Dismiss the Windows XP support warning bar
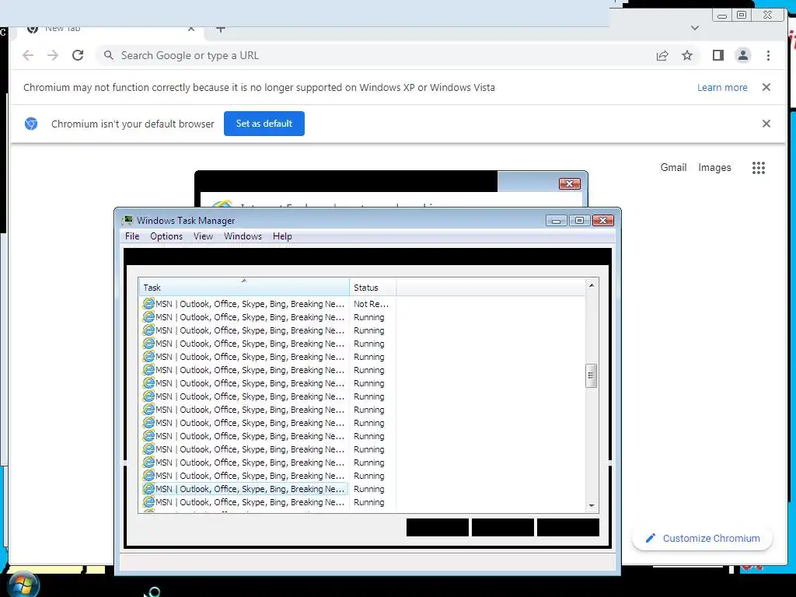 coord(766,87)
